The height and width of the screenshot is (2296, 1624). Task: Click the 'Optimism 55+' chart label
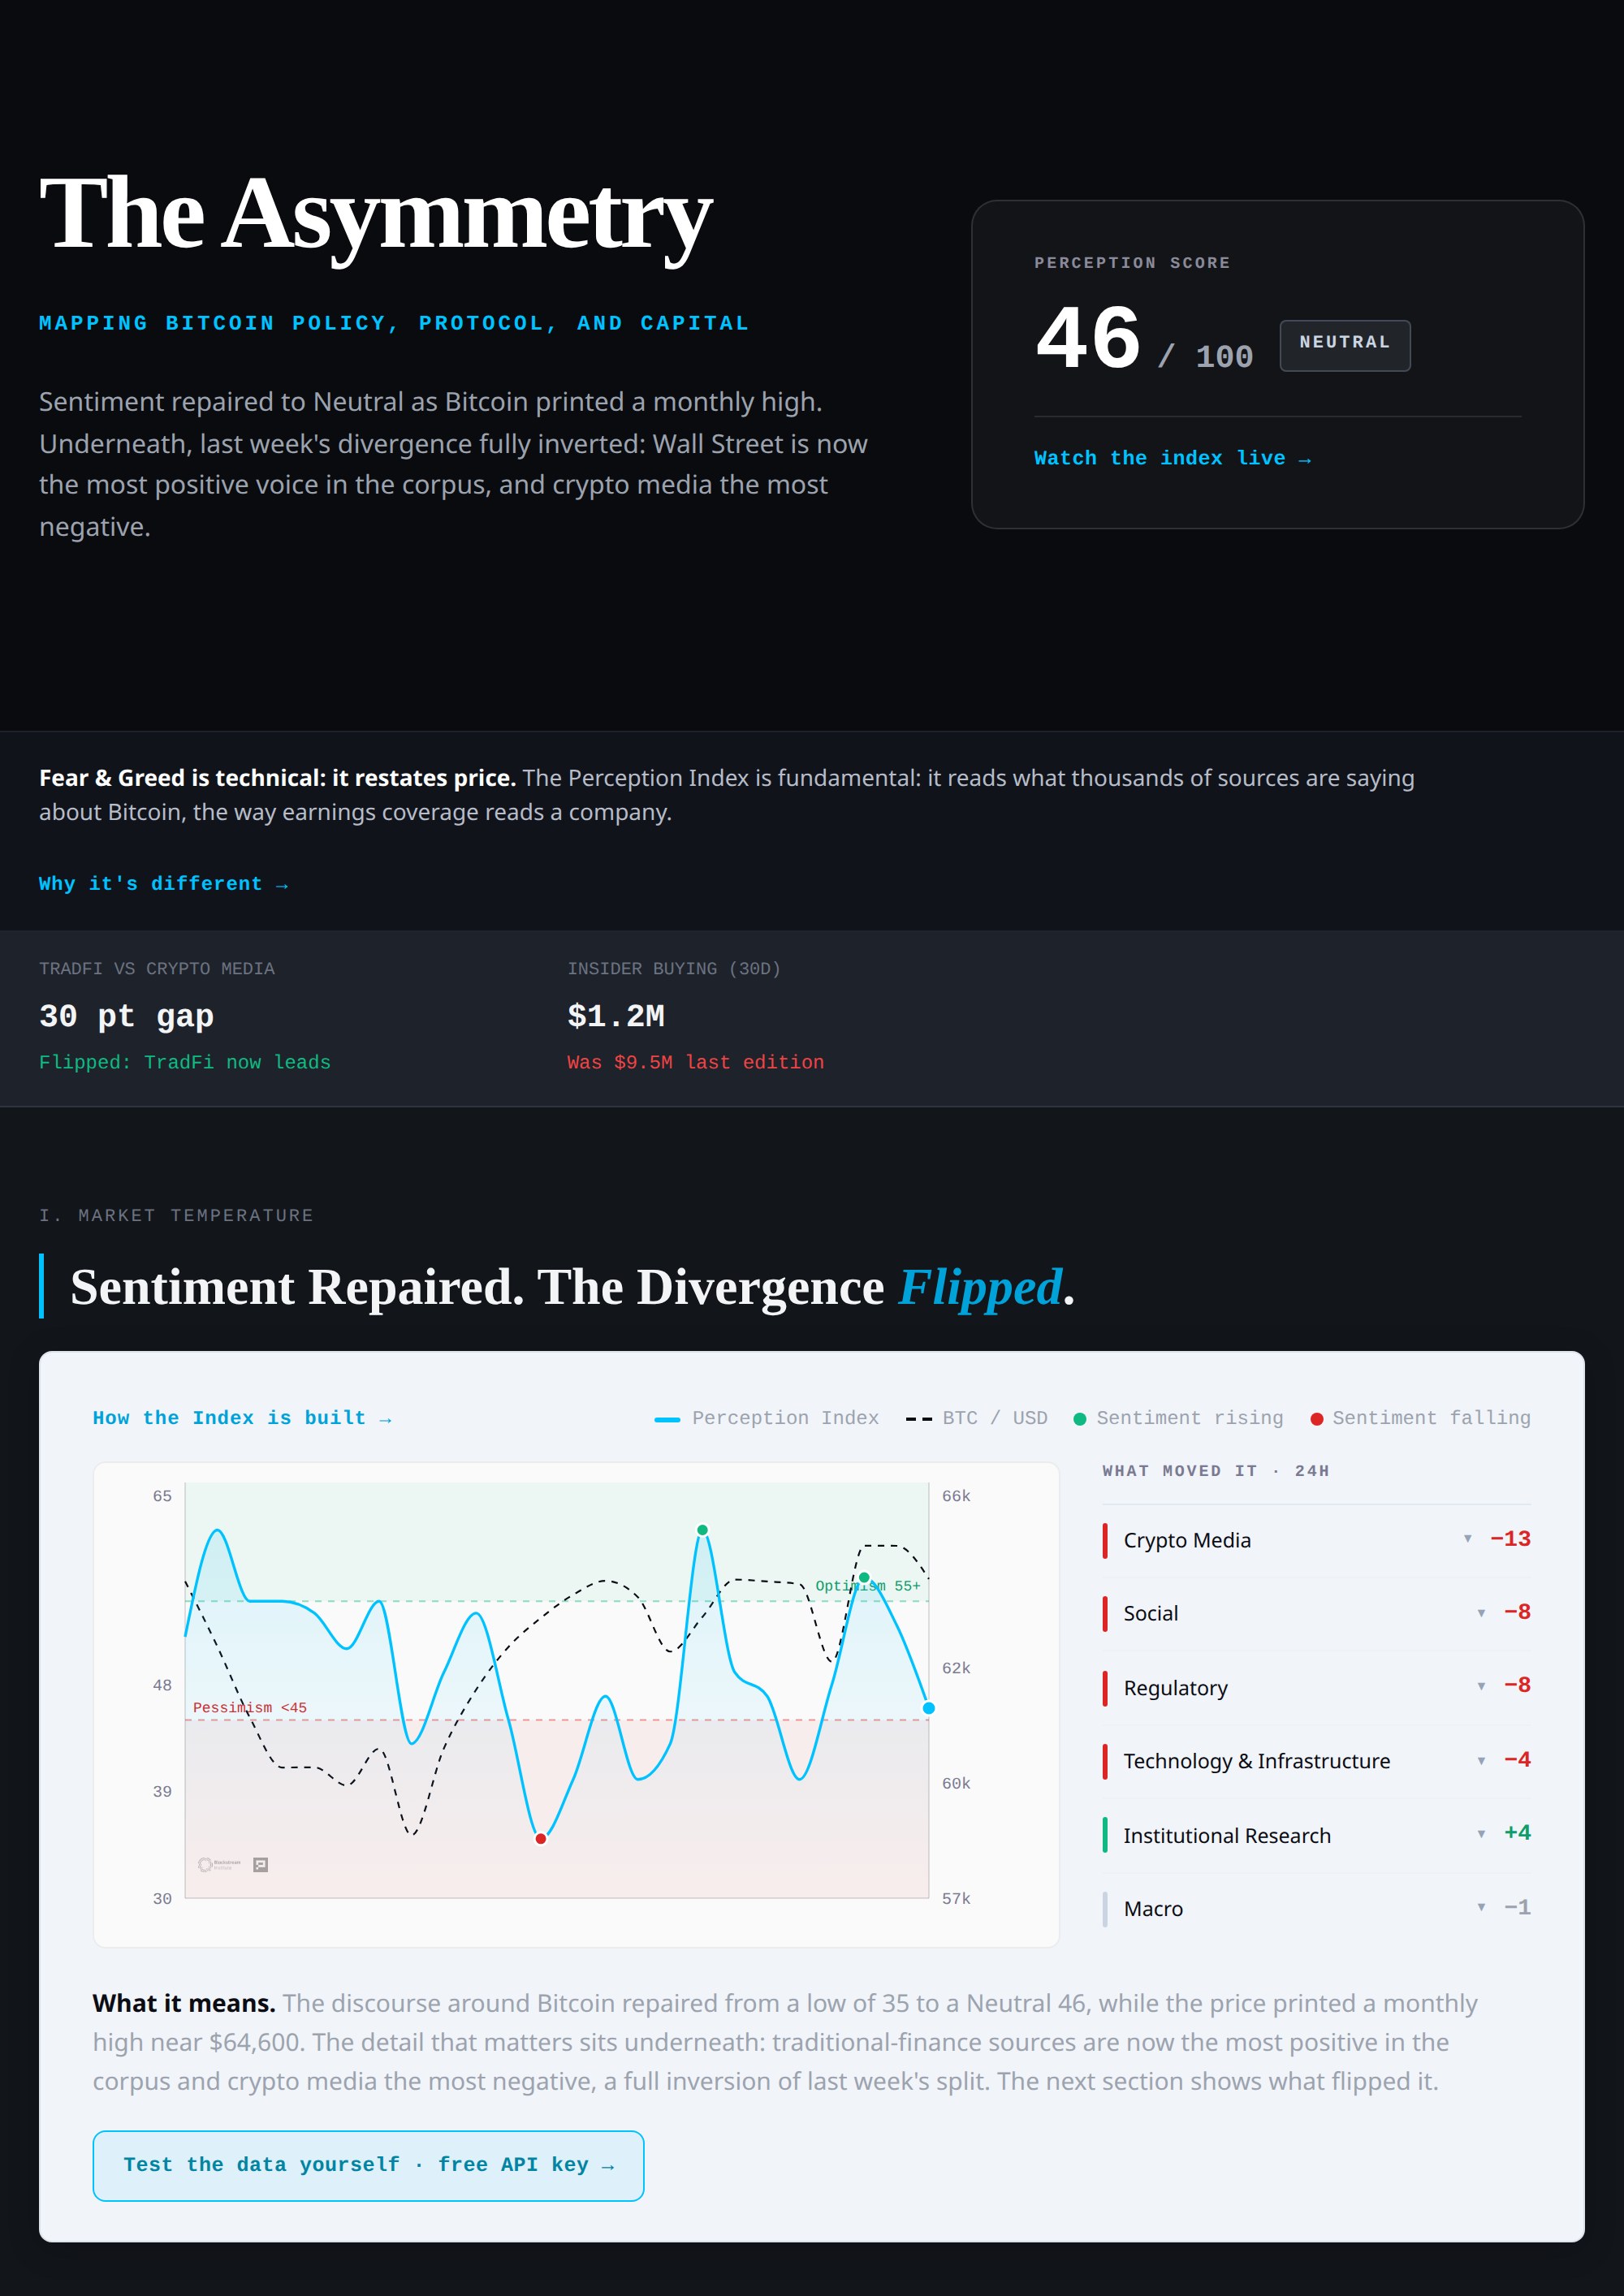pos(868,1586)
